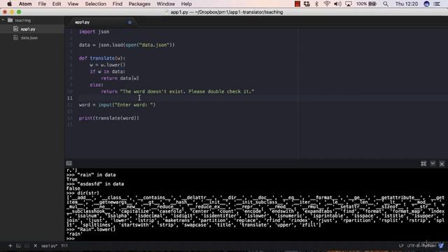Open Notification Center list icon

437,4
